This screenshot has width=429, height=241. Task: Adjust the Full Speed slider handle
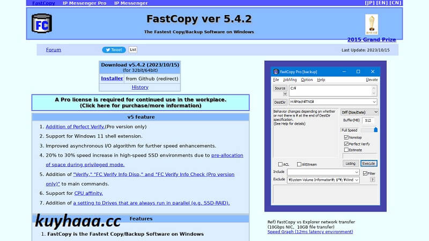click(376, 130)
